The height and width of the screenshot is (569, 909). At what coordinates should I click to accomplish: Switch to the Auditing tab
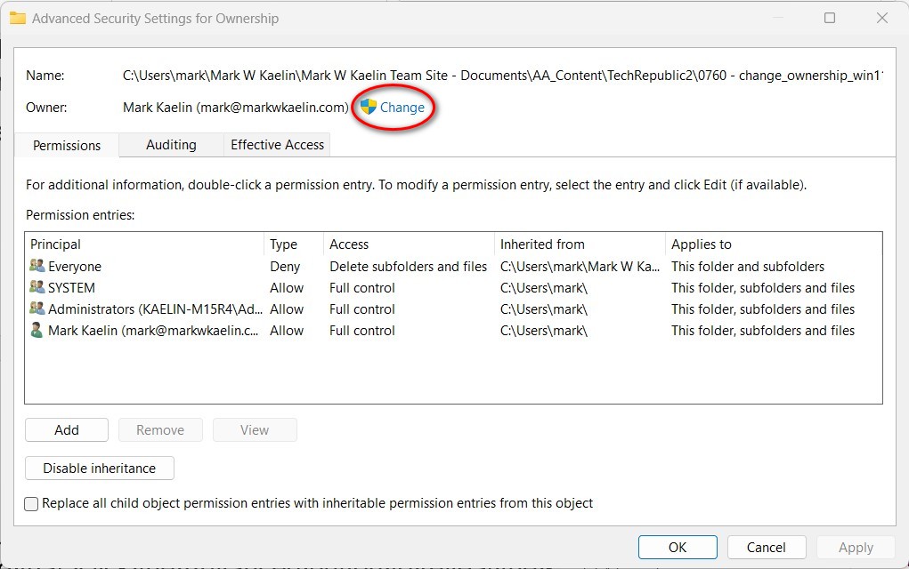tap(170, 145)
